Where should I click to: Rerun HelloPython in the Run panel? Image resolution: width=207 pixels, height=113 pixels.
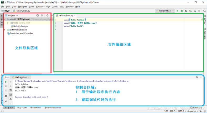6,82
